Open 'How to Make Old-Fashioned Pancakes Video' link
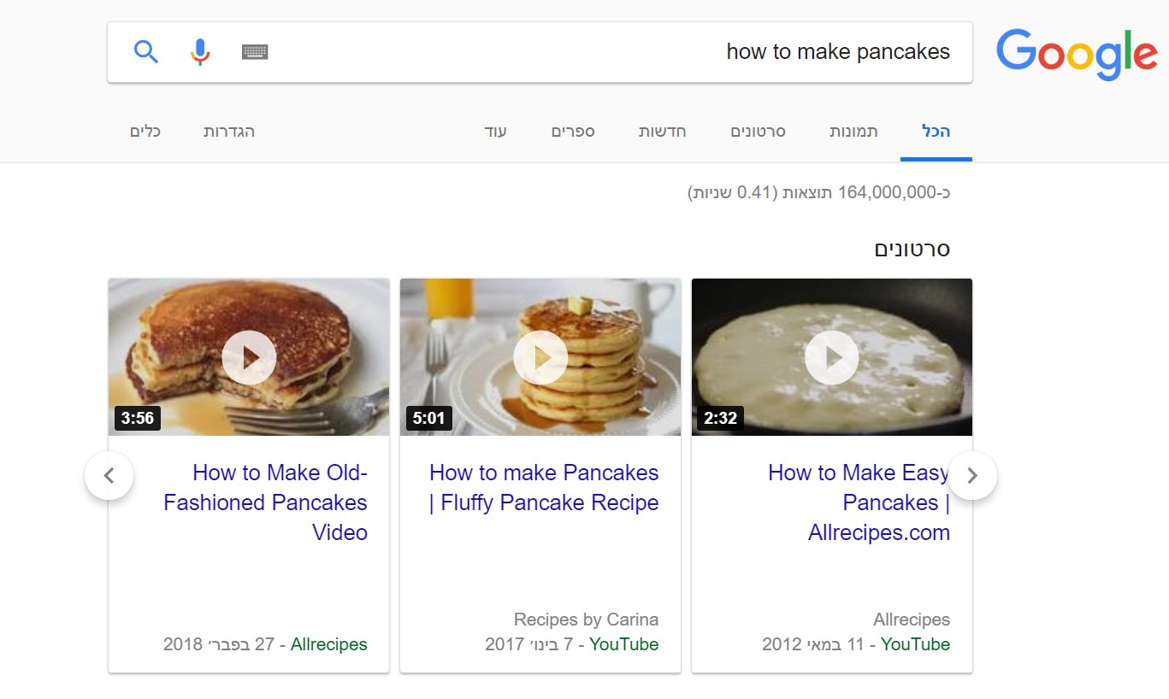Screen dimensions: 1169x699 point(266,502)
